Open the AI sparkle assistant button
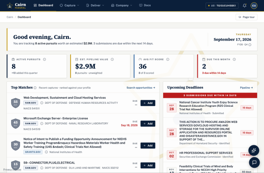 point(254,150)
